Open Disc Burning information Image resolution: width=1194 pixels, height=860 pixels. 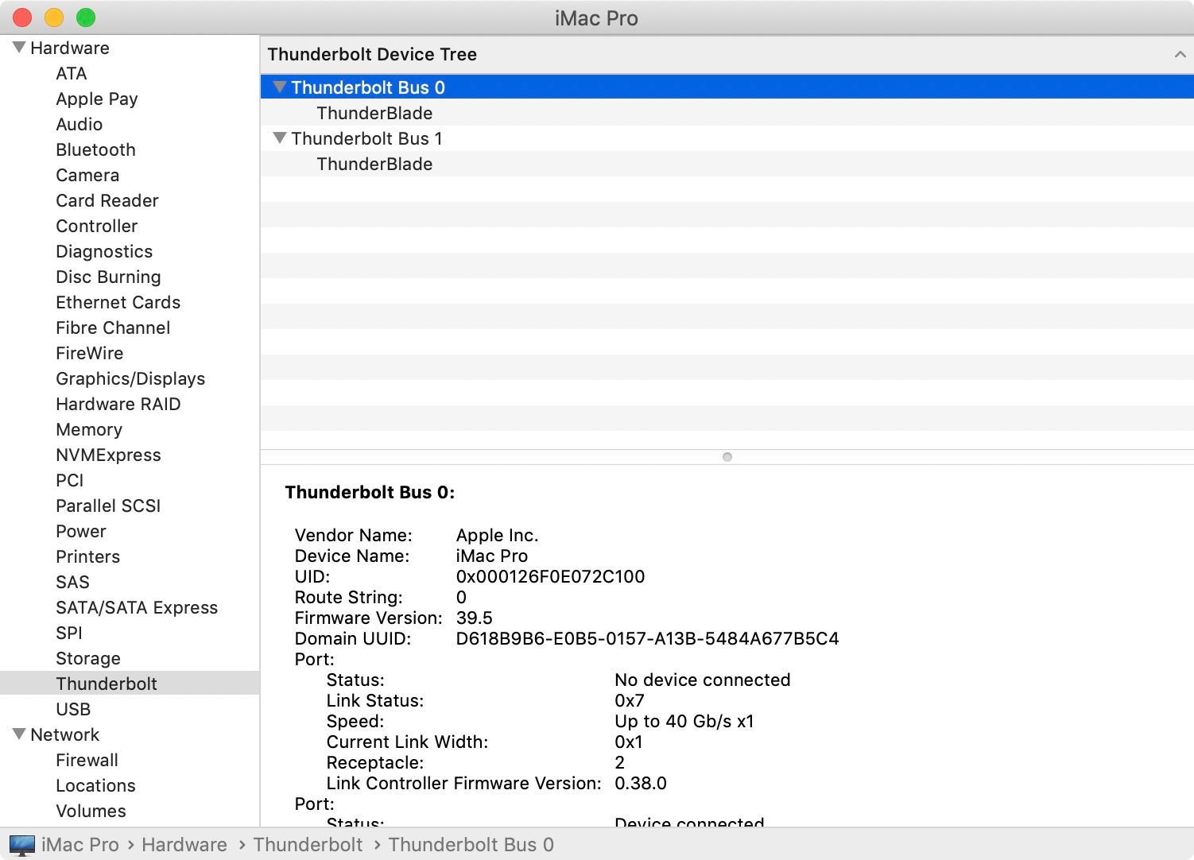[x=108, y=277]
